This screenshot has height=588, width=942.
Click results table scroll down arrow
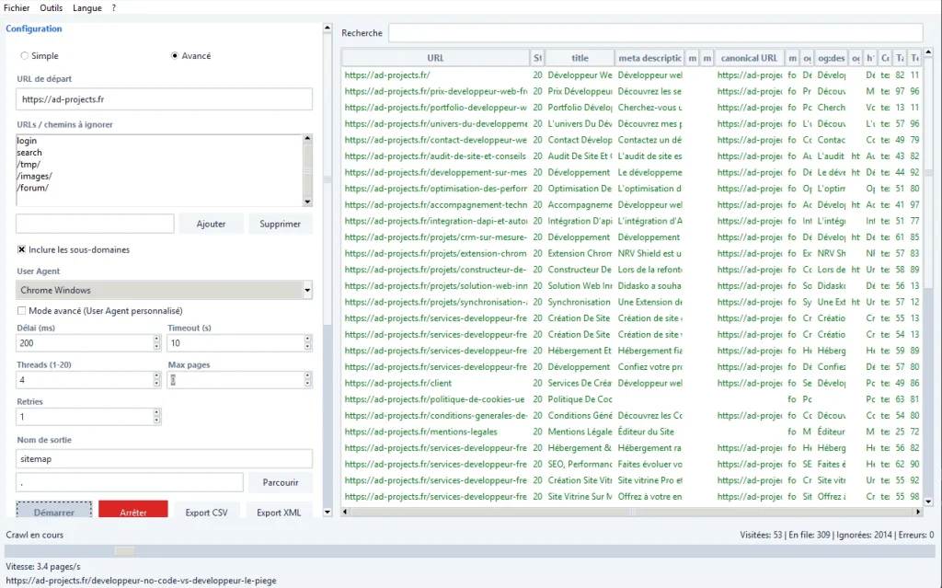[928, 501]
